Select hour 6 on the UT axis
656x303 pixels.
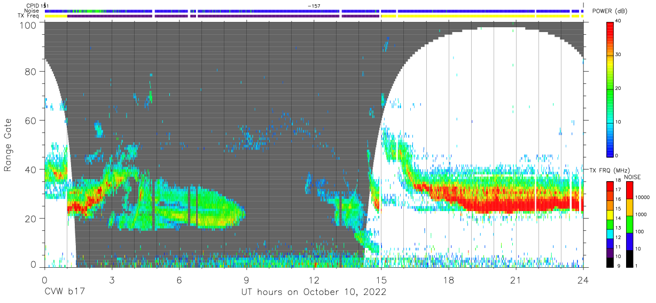pos(179,280)
